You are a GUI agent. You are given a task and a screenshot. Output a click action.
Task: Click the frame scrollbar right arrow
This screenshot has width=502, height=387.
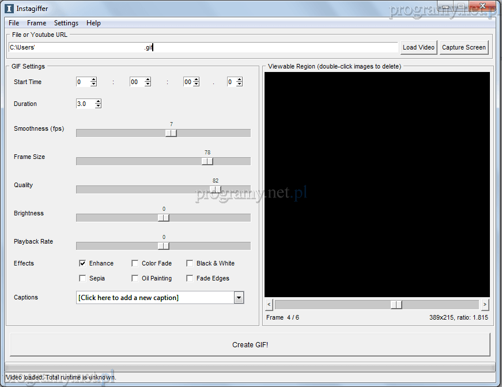[x=485, y=305]
